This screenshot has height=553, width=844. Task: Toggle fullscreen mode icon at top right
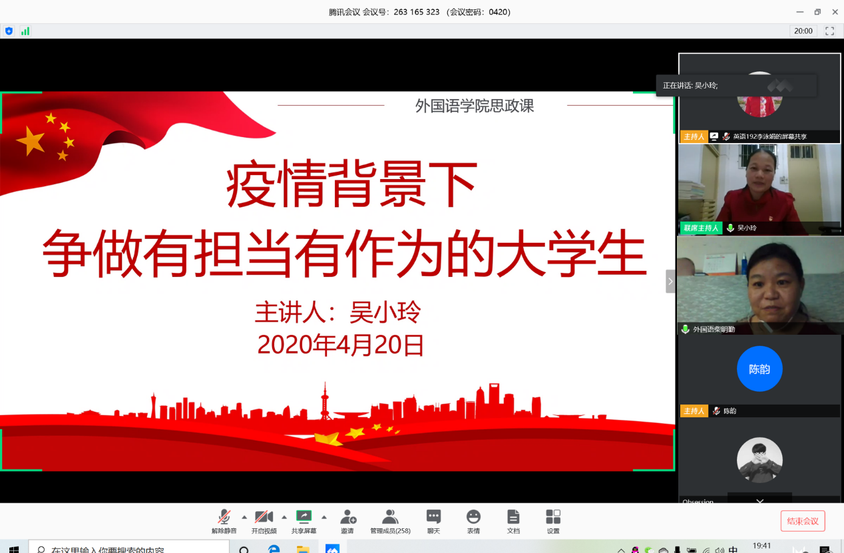click(x=829, y=31)
